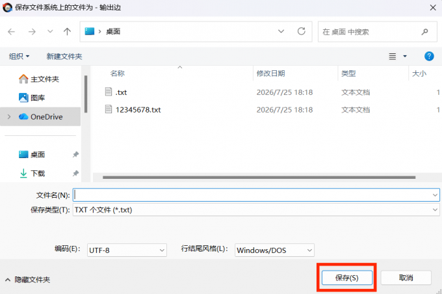The image size is (442, 294).
Task: Click 文本文档 type cell of .txt row
Action: click(356, 92)
